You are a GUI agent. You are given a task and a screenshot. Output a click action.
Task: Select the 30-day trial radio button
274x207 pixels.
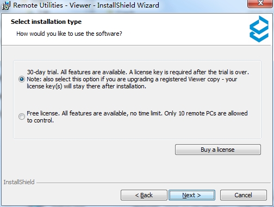pos(22,79)
